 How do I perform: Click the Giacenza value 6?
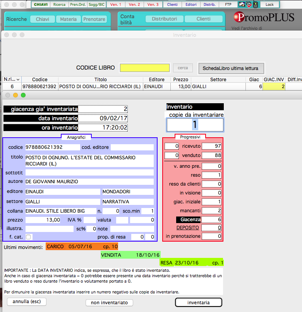211,220
